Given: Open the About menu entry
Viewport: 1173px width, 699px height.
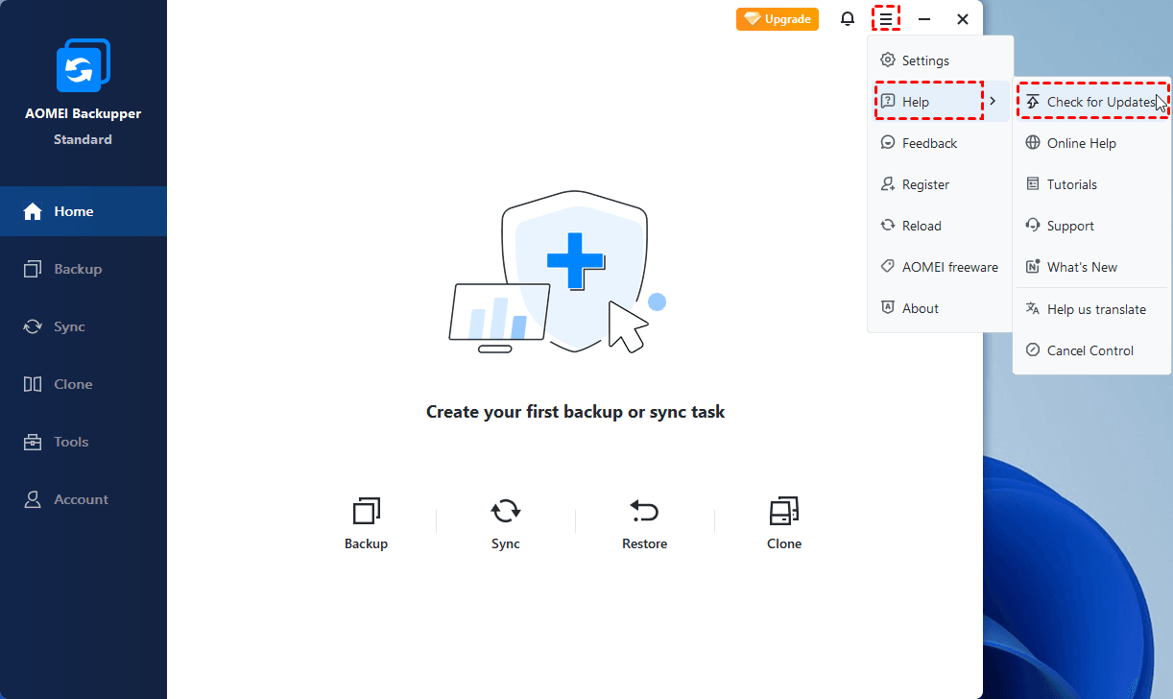Looking at the screenshot, I should click(920, 308).
